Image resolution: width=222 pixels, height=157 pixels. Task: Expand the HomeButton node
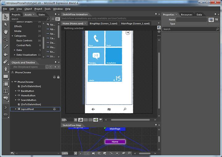pyautogui.click(x=16, y=95)
